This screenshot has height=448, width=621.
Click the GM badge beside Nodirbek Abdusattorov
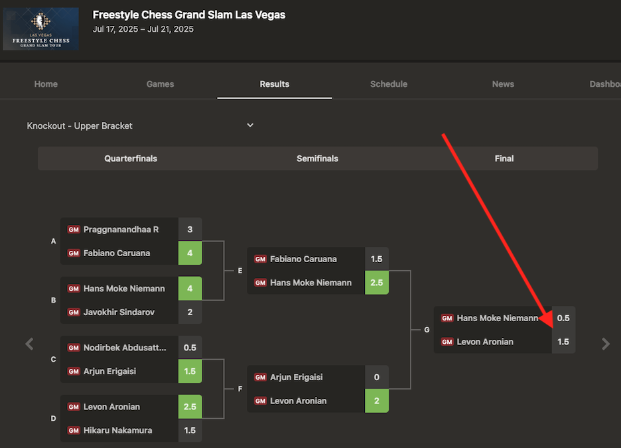(x=74, y=348)
